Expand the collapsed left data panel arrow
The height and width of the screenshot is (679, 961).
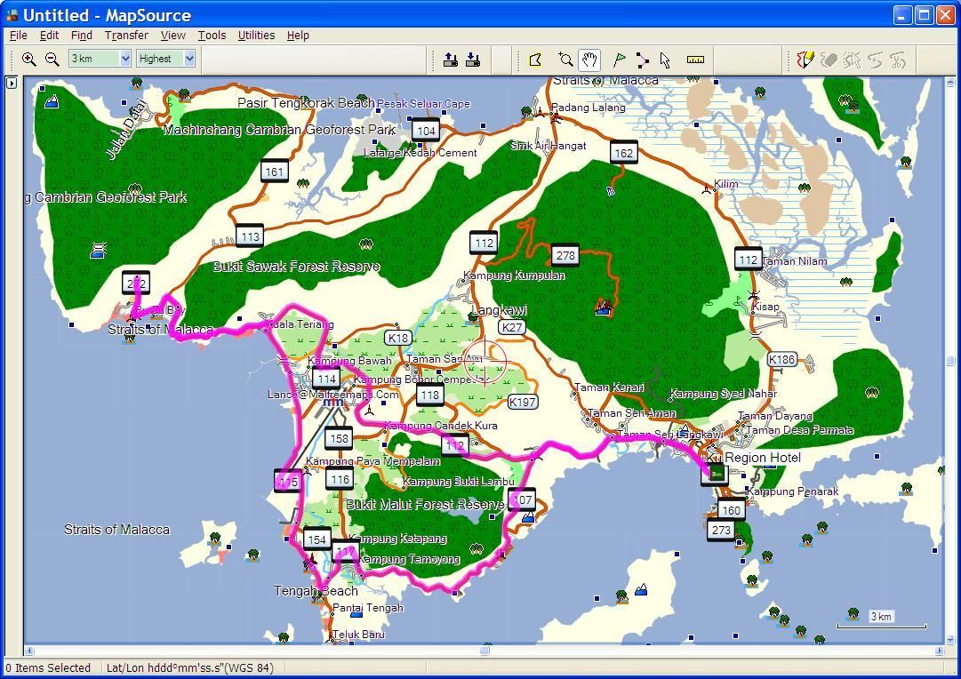tap(12, 83)
